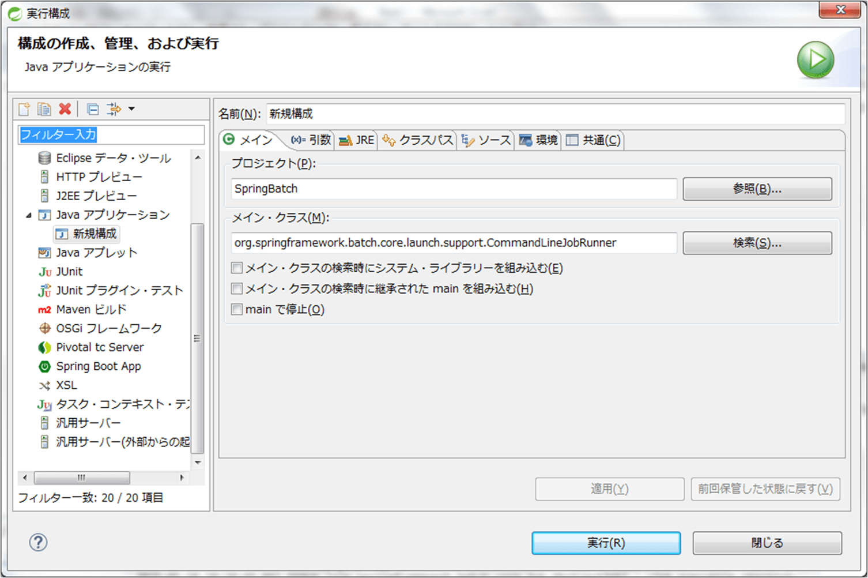Select the Maven ビルド m2 icon
868x578 pixels.
44,310
